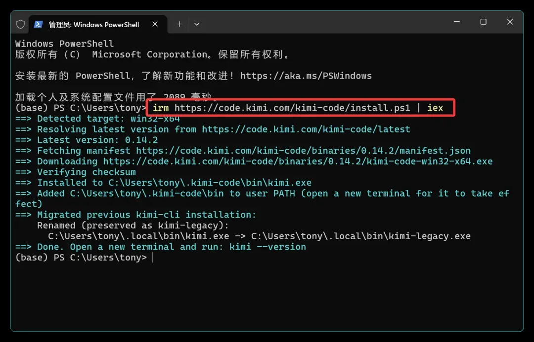Click the 'Added ... to user PATH' line

click(x=262, y=198)
